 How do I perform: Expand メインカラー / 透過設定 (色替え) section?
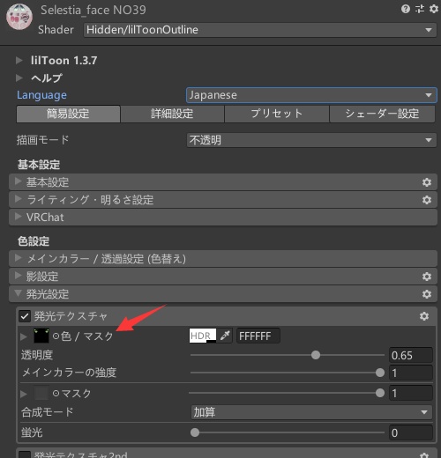19,259
